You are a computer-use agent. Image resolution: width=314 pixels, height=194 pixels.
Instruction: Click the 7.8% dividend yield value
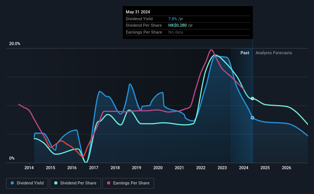coord(172,19)
